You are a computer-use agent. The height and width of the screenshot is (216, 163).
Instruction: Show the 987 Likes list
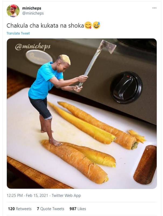point(78,209)
